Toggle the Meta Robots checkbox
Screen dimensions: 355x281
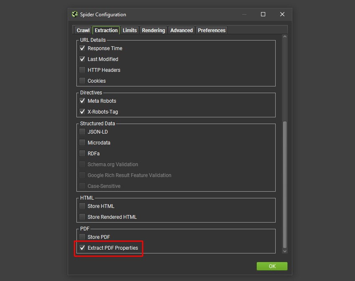pyautogui.click(x=82, y=101)
